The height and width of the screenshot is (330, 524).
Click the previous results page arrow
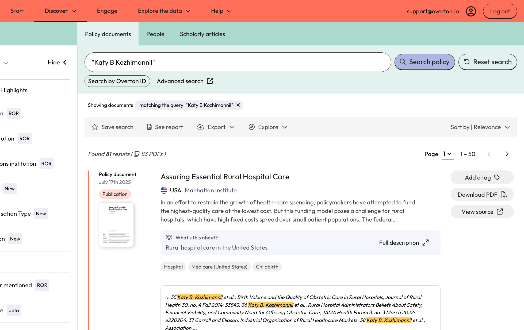tap(489, 154)
